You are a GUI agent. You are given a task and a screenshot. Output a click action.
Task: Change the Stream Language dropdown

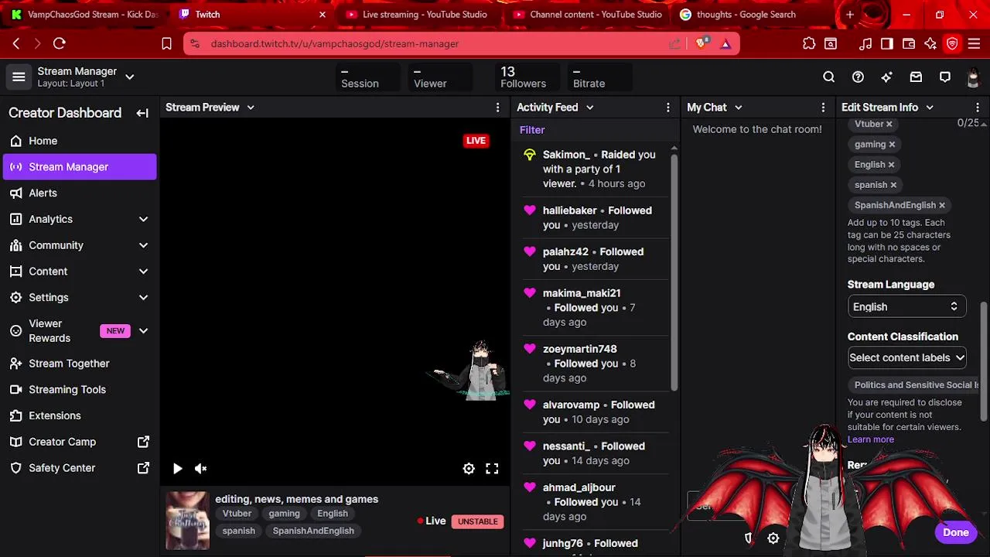[906, 307]
